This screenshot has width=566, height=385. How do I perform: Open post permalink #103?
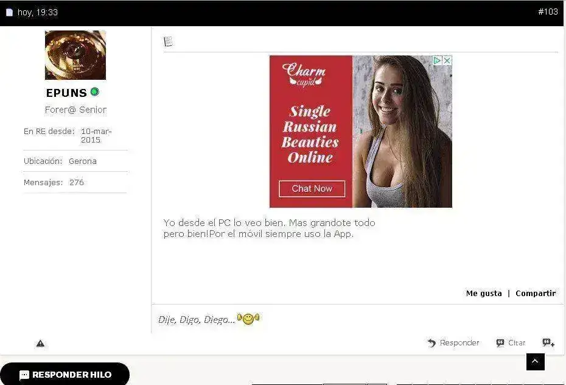pyautogui.click(x=548, y=12)
